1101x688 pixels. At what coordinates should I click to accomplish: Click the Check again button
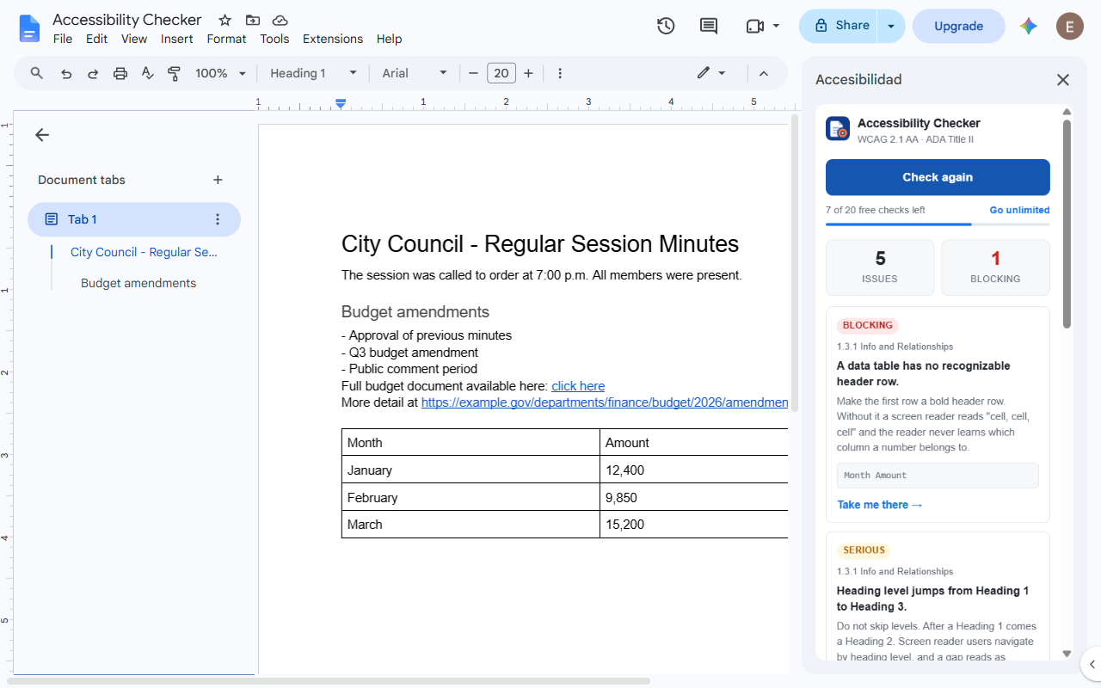(x=938, y=177)
